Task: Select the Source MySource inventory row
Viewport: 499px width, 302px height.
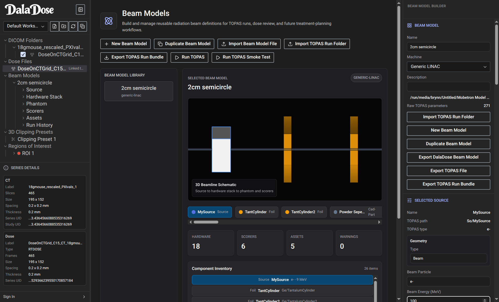Action: point(282,280)
